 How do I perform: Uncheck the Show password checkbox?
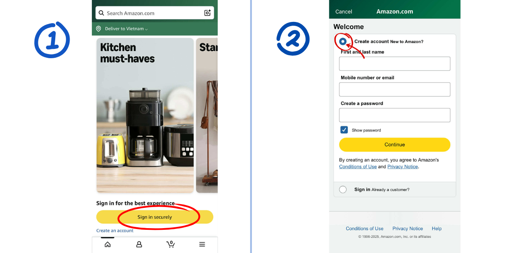344,130
